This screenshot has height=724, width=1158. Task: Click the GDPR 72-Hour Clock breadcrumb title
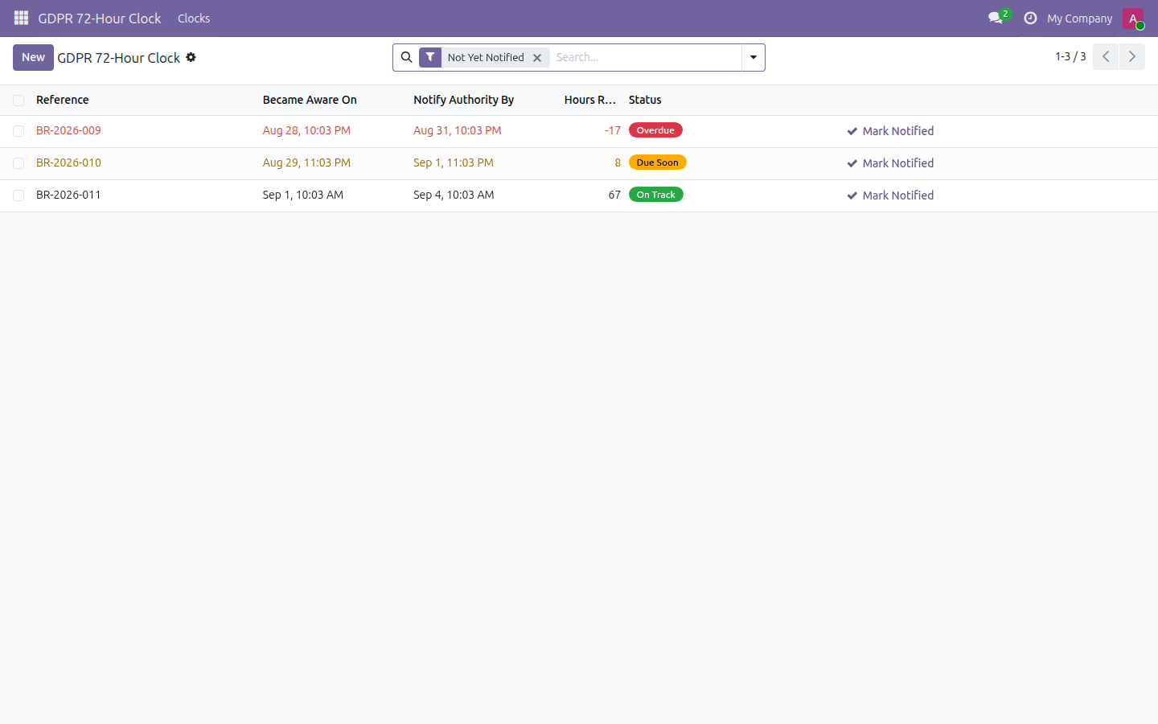coord(118,58)
